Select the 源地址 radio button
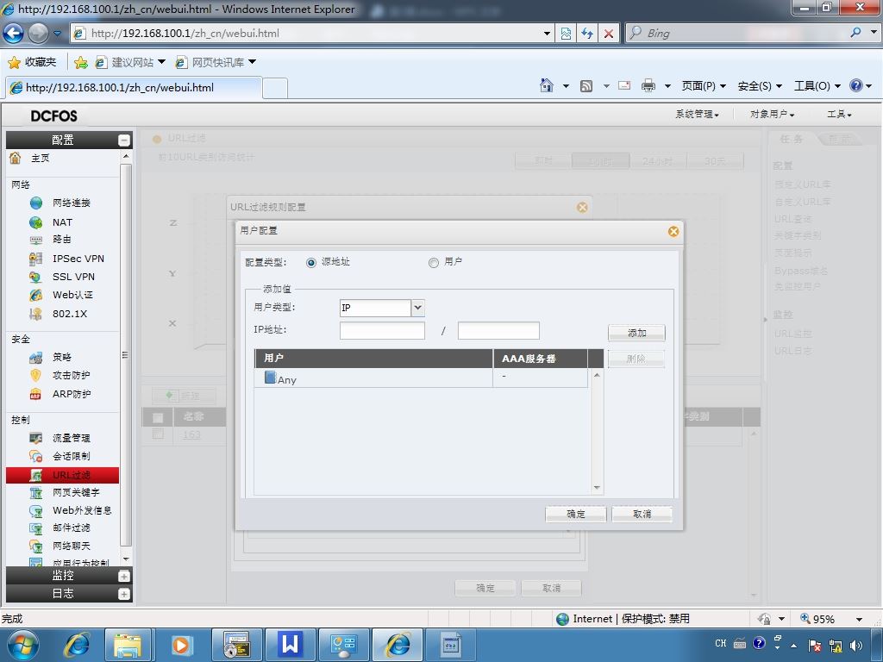The image size is (883, 662). (310, 262)
